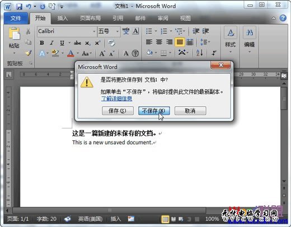Click the font color red A swatch
The width and height of the screenshot is (291, 227).
(71, 54)
